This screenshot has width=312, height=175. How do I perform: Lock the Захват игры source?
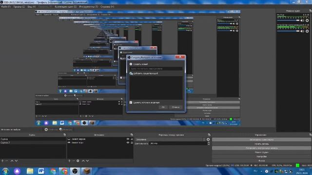(132, 142)
